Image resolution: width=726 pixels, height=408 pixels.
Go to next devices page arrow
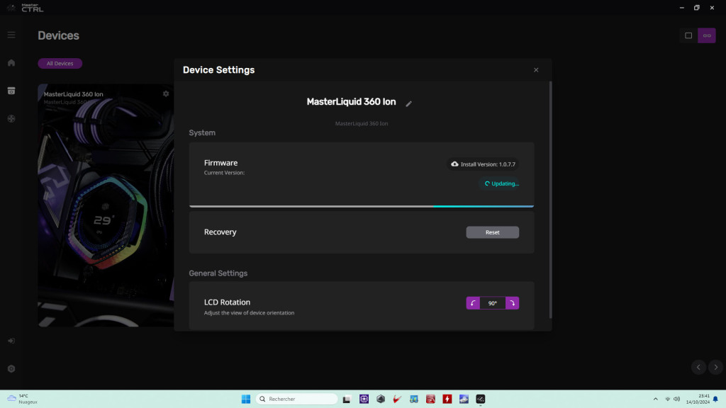click(x=716, y=368)
